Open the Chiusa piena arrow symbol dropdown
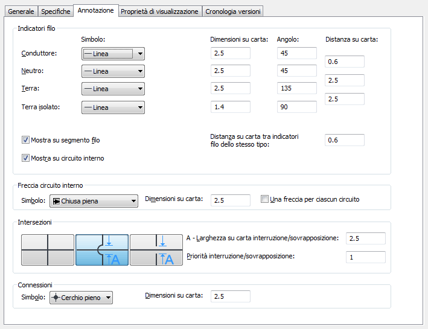The height and width of the screenshot is (329, 428). (94, 201)
